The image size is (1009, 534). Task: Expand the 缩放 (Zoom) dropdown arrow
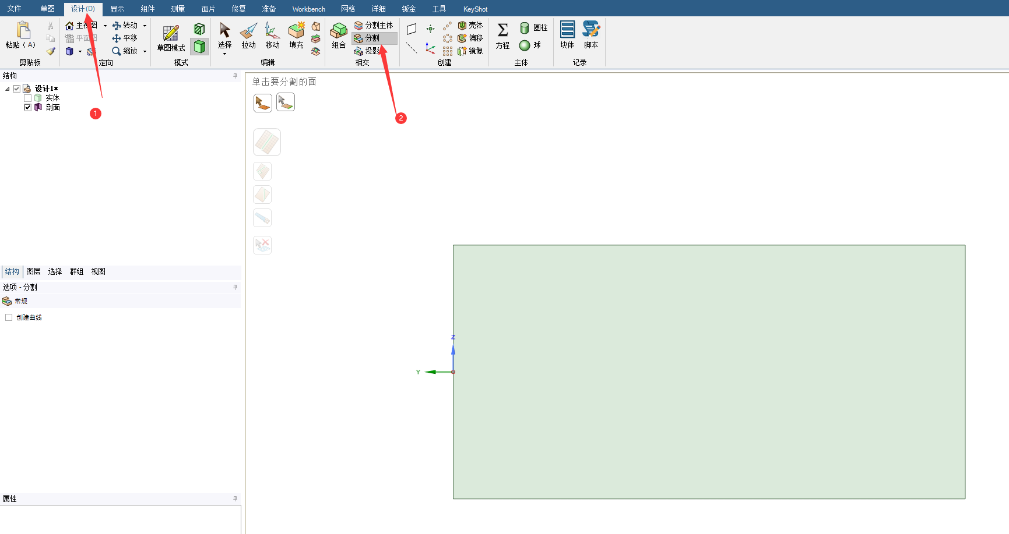pos(145,51)
